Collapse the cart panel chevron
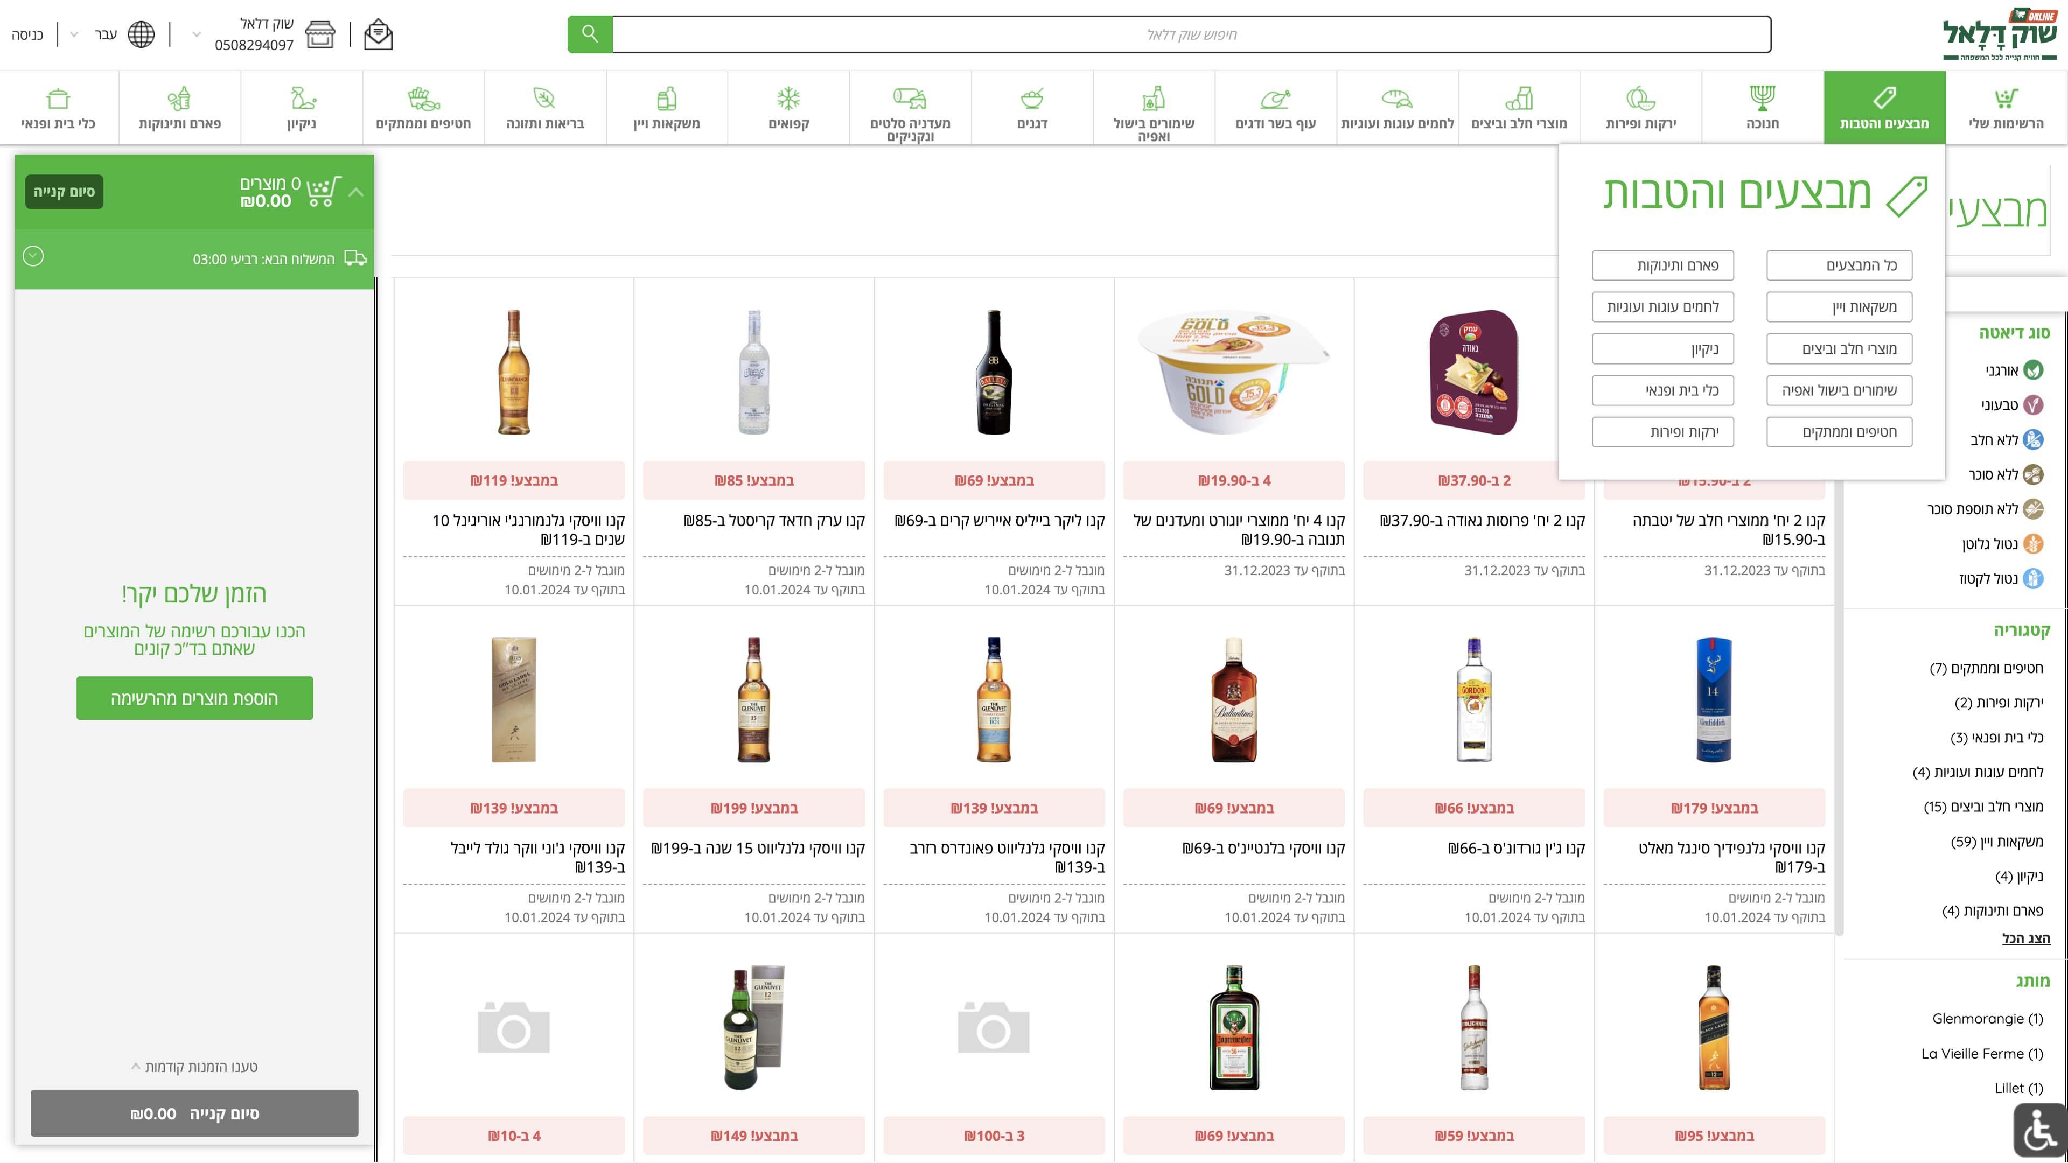This screenshot has width=2068, height=1163. [x=357, y=192]
